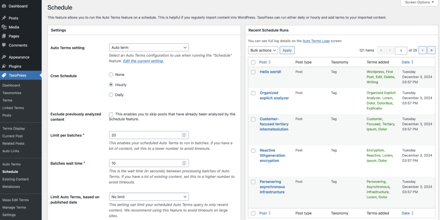Click the Posts pin icon
The image size is (440, 220).
point(4,18)
